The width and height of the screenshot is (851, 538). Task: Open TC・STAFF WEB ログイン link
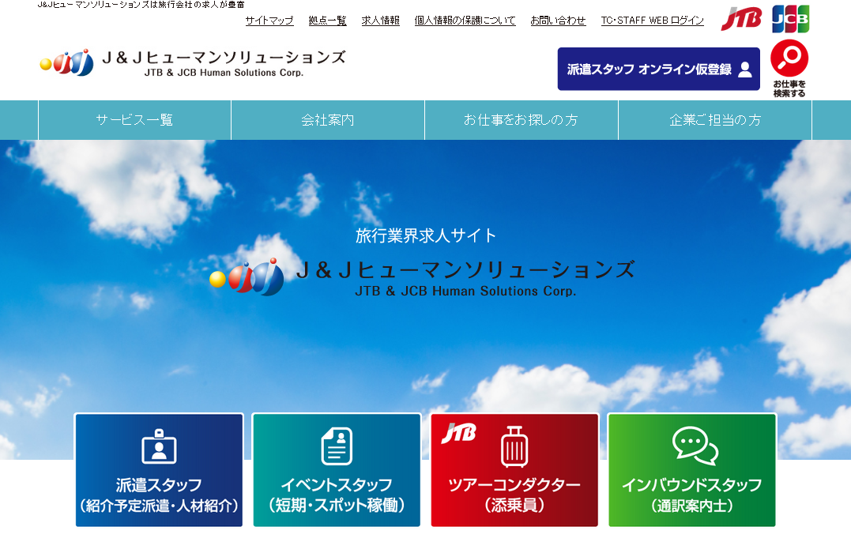pos(653,21)
